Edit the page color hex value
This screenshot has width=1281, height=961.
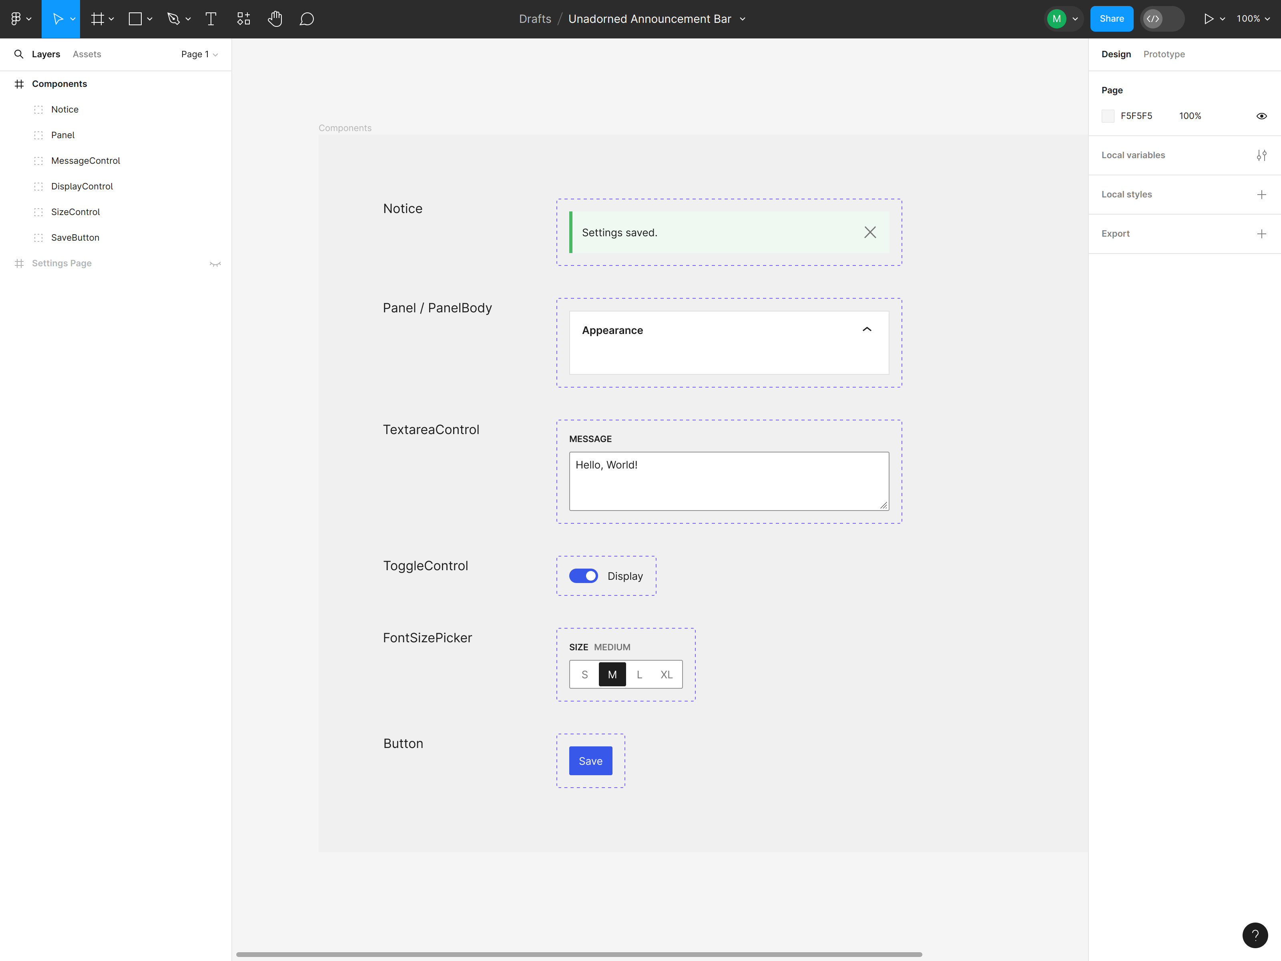click(1136, 116)
